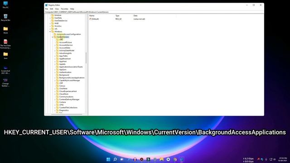Select the Change Taskbar desktop shortcut
The image size is (290, 163).
point(5,82)
